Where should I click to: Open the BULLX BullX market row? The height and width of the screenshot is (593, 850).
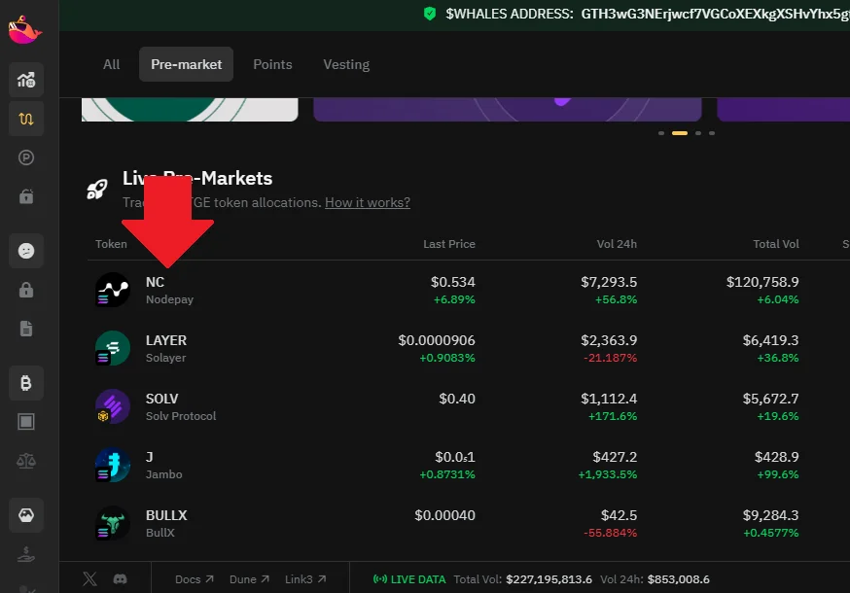pyautogui.click(x=469, y=523)
